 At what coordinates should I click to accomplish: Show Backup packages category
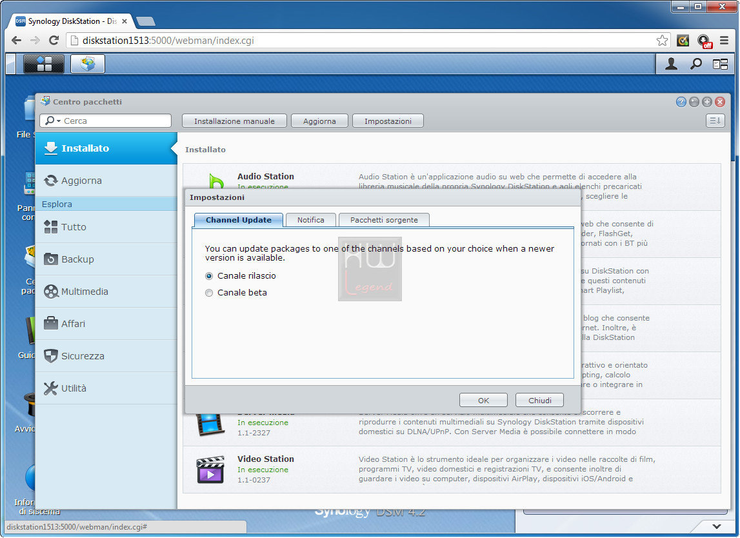coord(106,259)
